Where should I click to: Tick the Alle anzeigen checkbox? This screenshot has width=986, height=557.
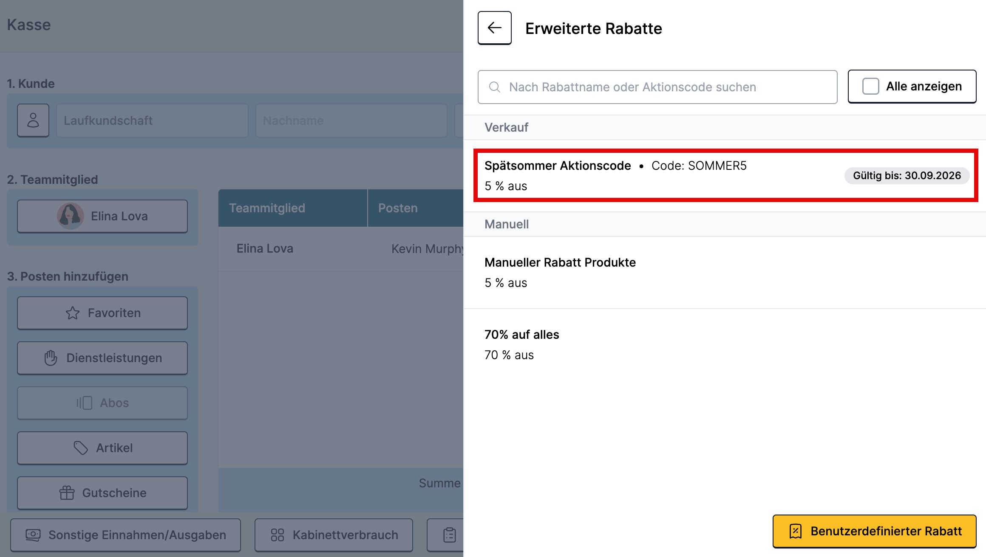point(870,86)
